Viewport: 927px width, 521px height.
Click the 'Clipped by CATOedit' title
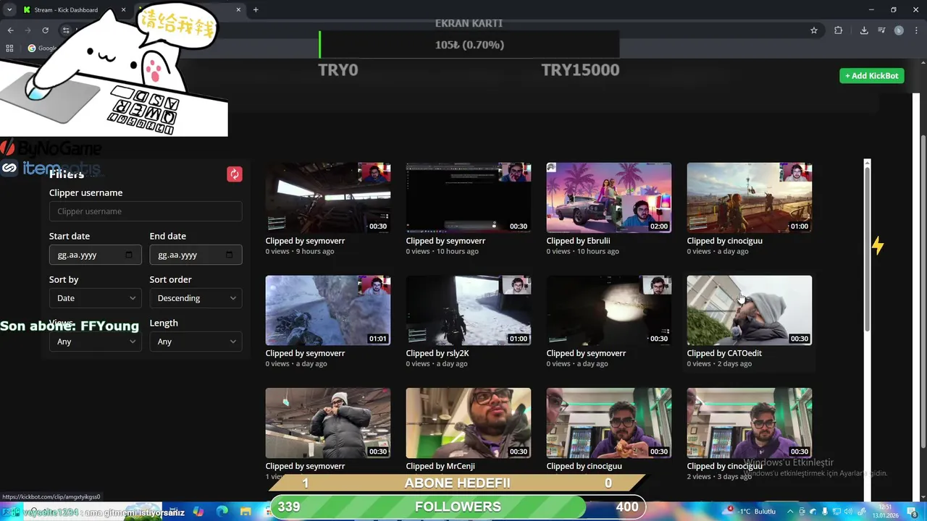pyautogui.click(x=724, y=354)
